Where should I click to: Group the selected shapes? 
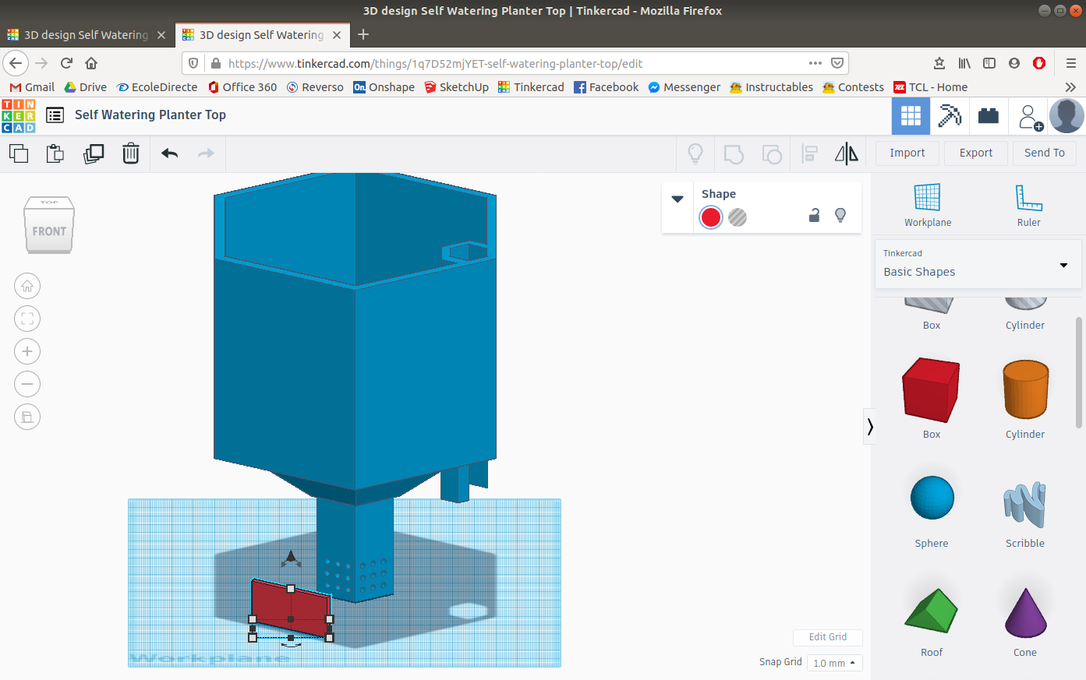click(734, 153)
